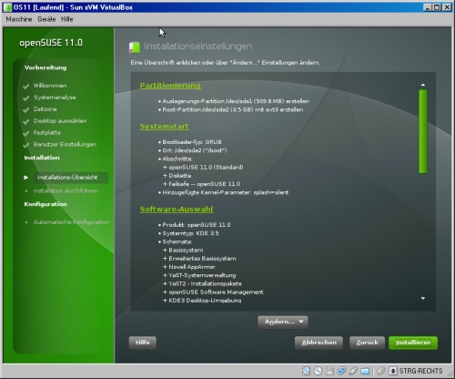Screen dimensions: 455x379
Task: Click the Installation section heading in sidebar
Action: 42,158
